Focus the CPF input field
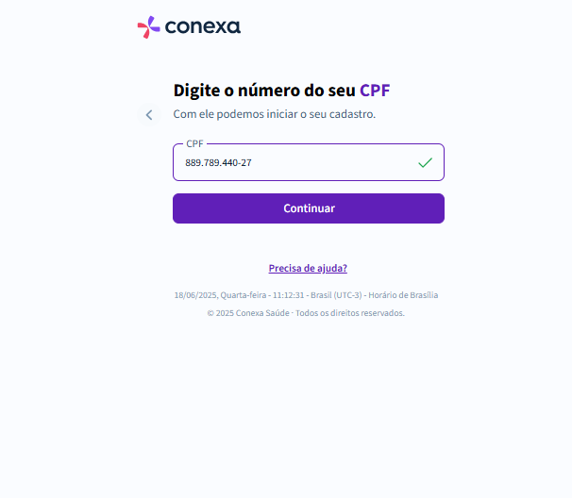572x498 pixels. pos(309,162)
